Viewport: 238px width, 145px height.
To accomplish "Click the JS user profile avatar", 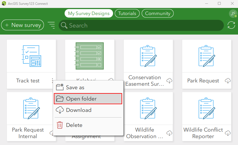I will [233, 14].
